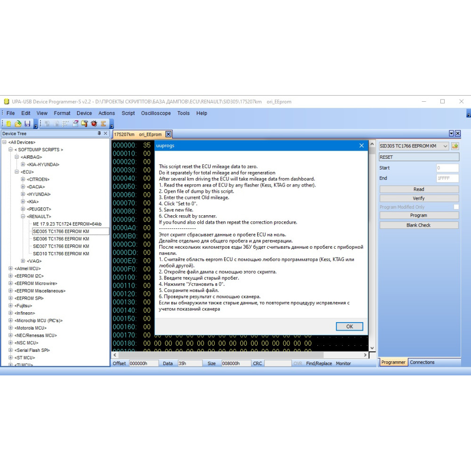The width and height of the screenshot is (471, 471).
Task: Expand the DACIA node
Action: coord(23,187)
